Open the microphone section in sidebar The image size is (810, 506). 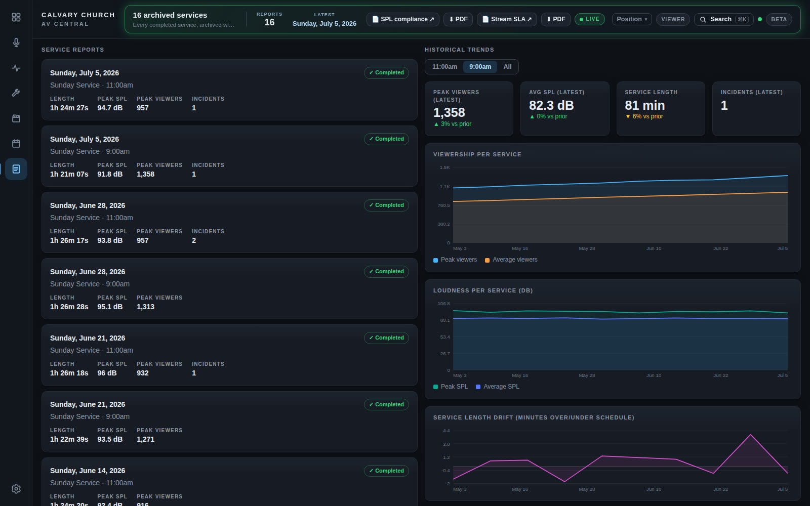tap(16, 43)
